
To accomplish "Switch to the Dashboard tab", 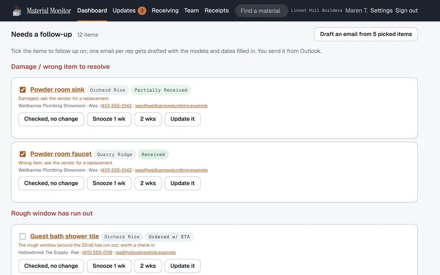I will [x=92, y=11].
